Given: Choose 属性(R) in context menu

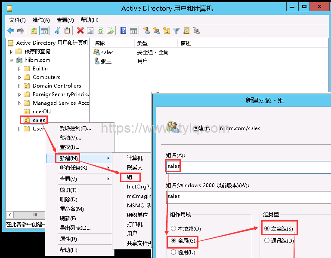Looking at the screenshot, I should [x=68, y=239].
